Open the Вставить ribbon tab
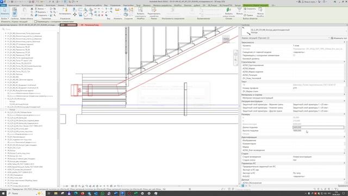This screenshot has height=196, width=348. click(39, 5)
